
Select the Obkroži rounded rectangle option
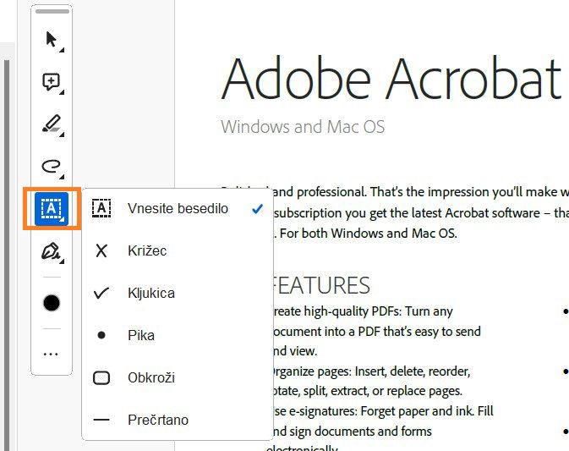tap(150, 377)
